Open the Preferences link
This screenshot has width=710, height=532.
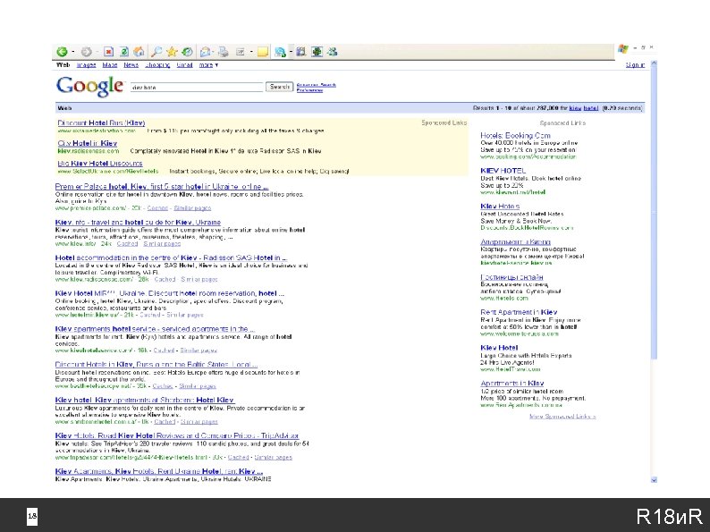(309, 90)
